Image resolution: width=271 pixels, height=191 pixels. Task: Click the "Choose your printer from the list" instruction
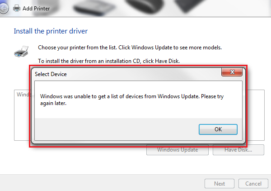[x=130, y=48]
